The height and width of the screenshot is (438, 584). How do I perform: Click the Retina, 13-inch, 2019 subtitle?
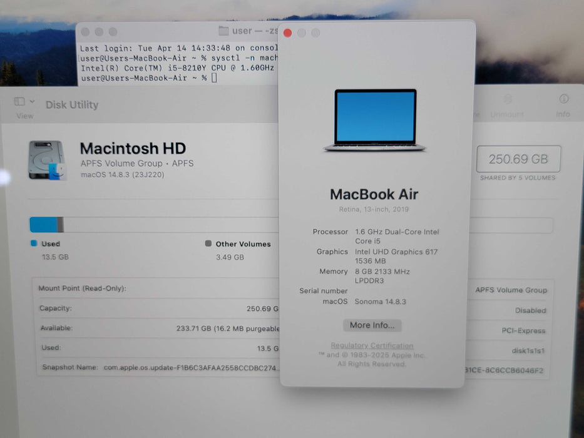pyautogui.click(x=374, y=210)
